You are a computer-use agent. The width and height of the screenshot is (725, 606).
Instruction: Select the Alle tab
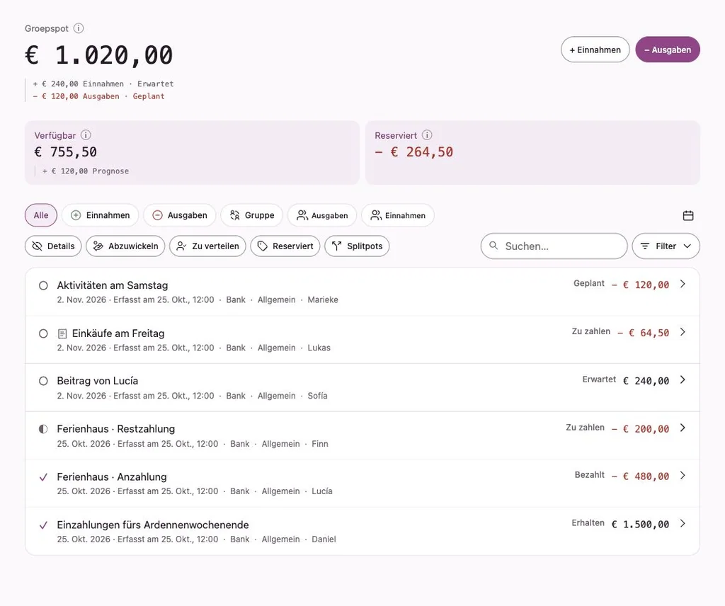click(40, 215)
